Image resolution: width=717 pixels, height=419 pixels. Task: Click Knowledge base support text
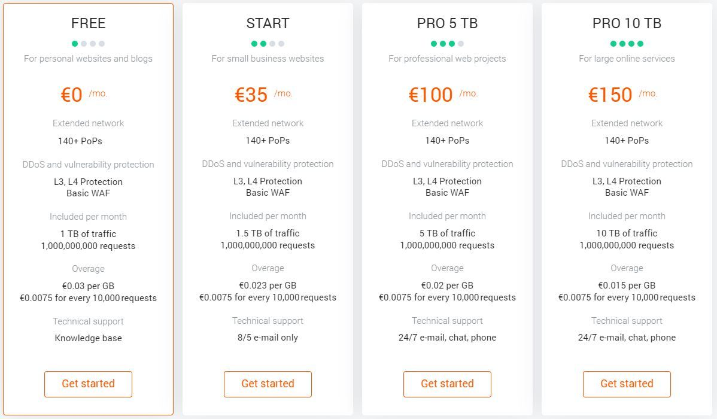88,338
